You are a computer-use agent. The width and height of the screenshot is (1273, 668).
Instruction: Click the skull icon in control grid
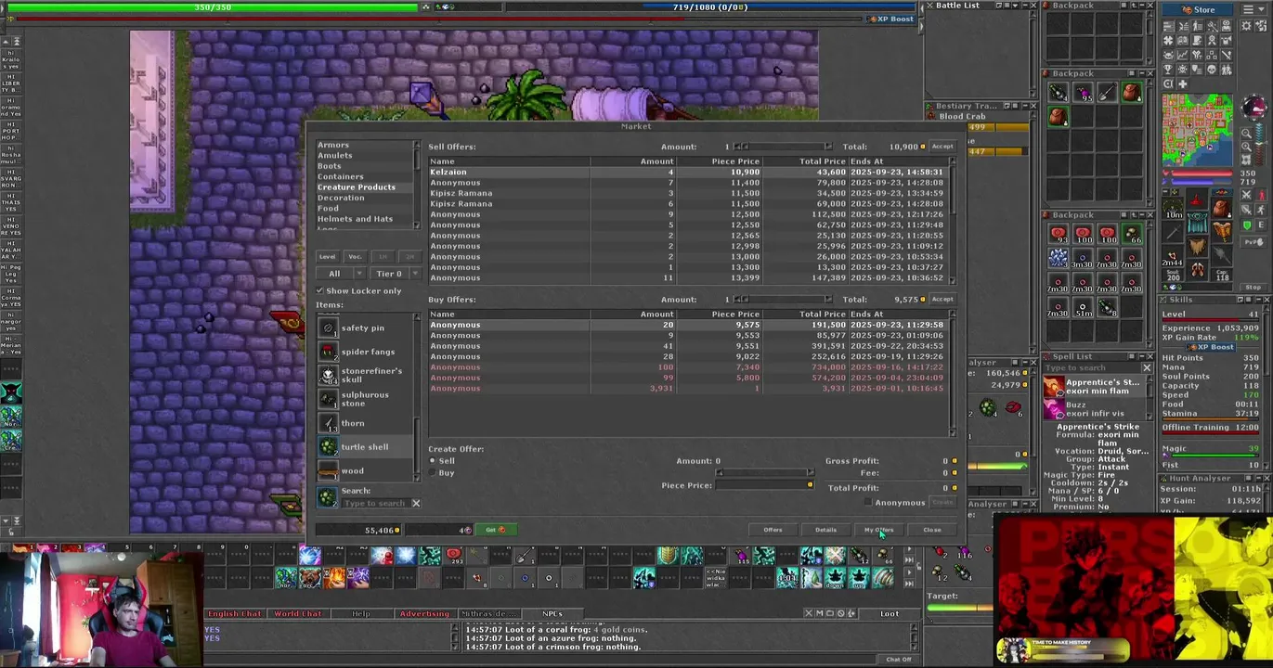1212,70
